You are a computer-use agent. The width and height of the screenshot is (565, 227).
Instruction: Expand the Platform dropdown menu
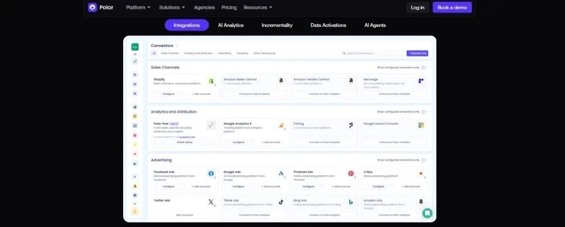[138, 7]
